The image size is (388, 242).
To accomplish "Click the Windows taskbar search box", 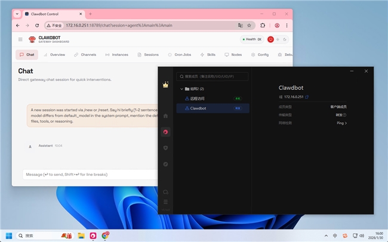I will click(x=45, y=235).
